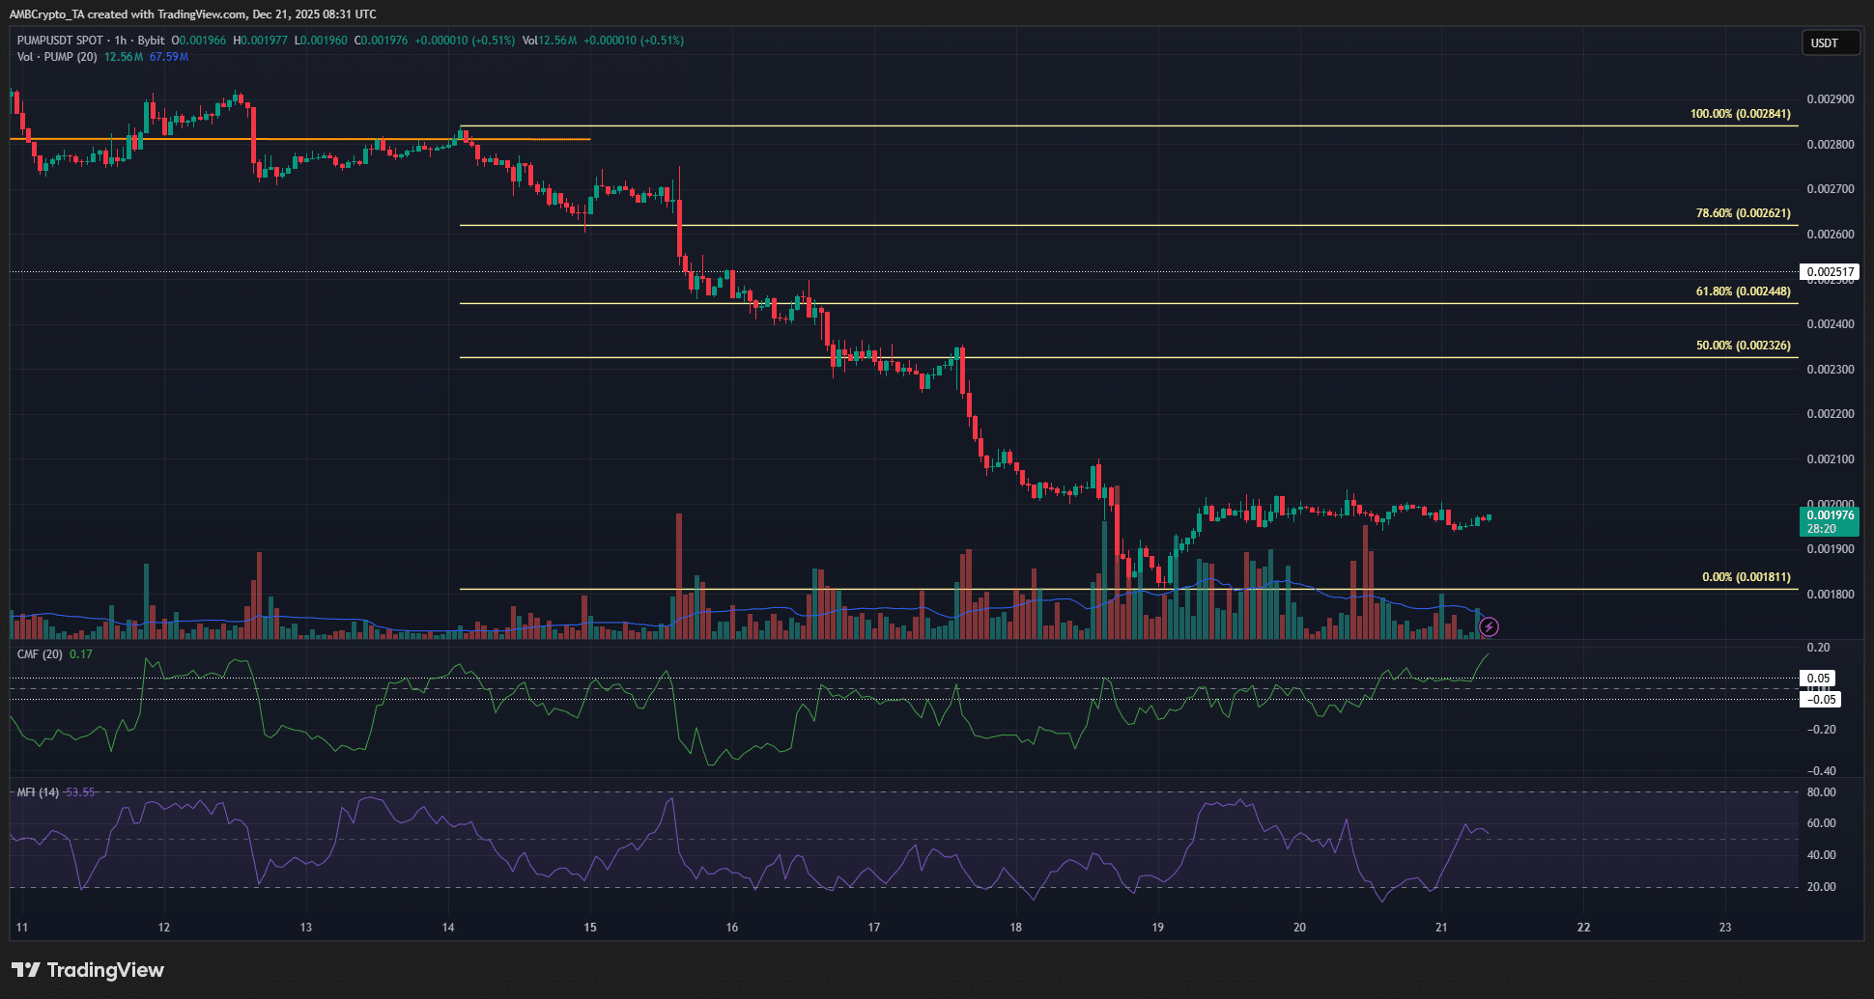The height and width of the screenshot is (999, 1874).
Task: Open the USDT currency selector
Action: (1830, 42)
